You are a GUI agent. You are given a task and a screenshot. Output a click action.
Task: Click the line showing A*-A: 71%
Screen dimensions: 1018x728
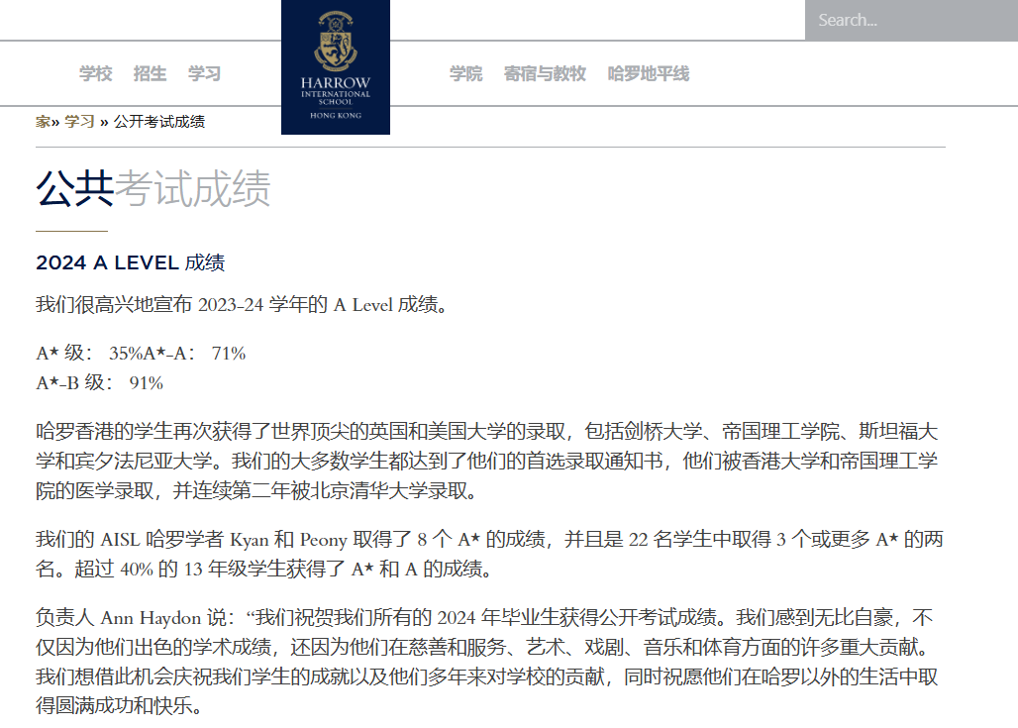pos(141,354)
